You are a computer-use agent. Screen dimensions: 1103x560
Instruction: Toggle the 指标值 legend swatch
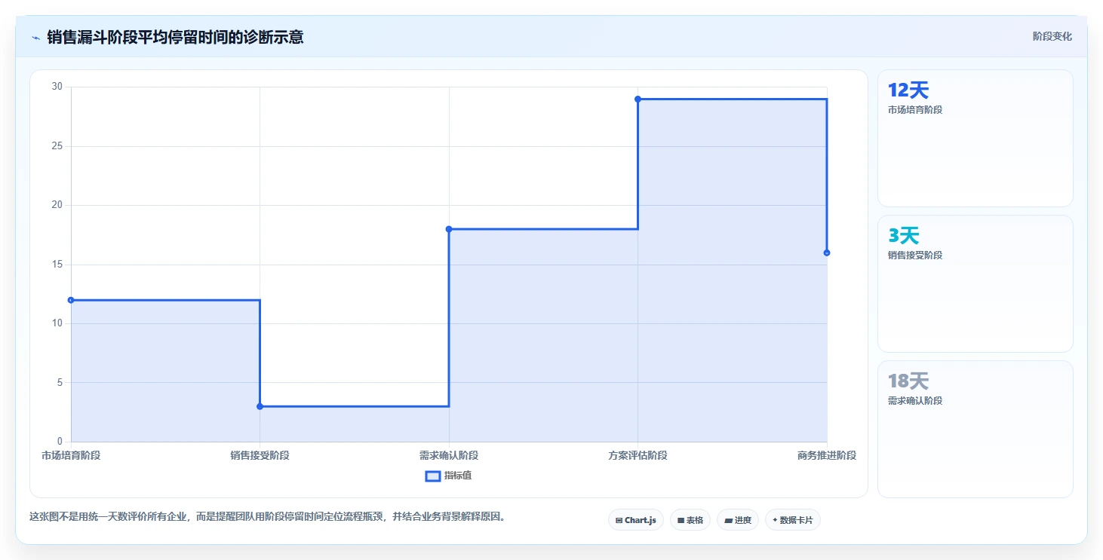click(x=433, y=476)
